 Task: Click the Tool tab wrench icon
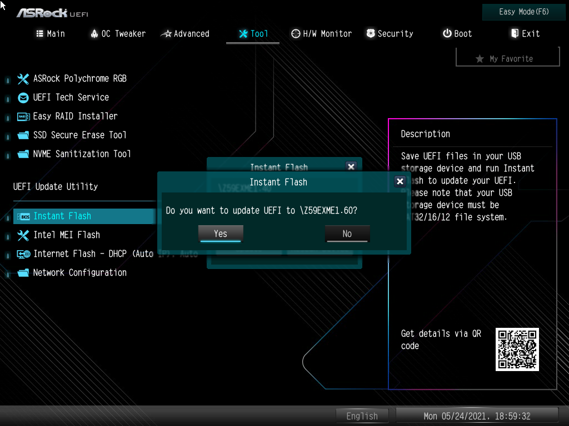(x=243, y=34)
